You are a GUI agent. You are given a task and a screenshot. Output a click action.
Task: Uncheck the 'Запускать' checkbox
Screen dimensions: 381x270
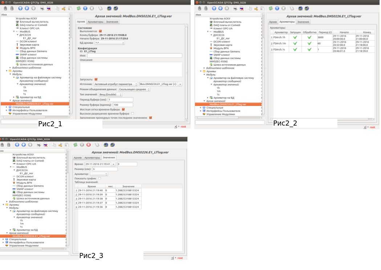click(x=96, y=79)
